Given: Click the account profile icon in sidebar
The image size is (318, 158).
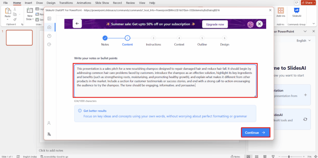Looking at the screenshot, I should (x=49, y=123).
